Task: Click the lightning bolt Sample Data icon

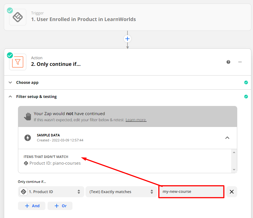Action: point(28,138)
